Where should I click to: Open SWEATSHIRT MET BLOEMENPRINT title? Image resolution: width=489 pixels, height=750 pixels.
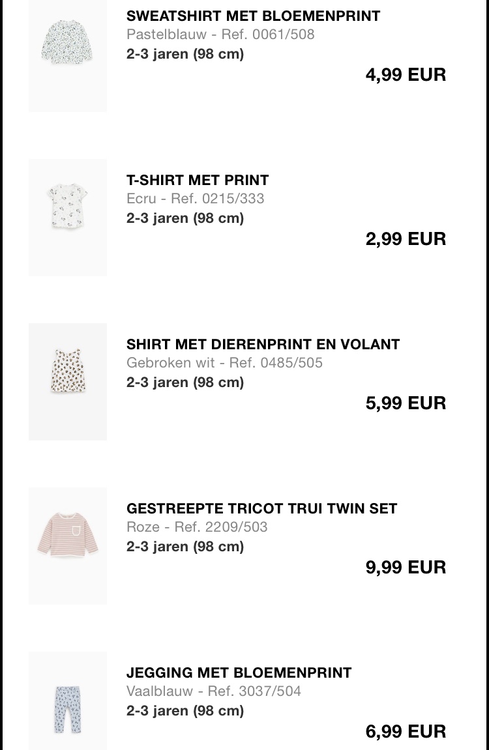(253, 16)
